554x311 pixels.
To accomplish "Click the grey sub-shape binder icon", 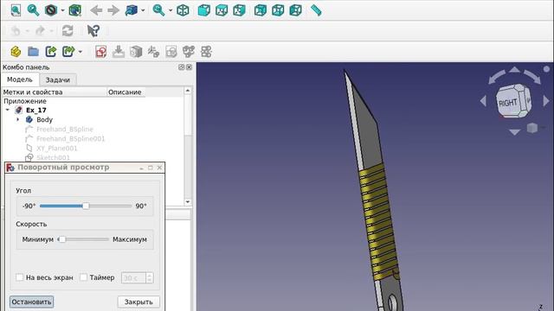I will tap(153, 52).
